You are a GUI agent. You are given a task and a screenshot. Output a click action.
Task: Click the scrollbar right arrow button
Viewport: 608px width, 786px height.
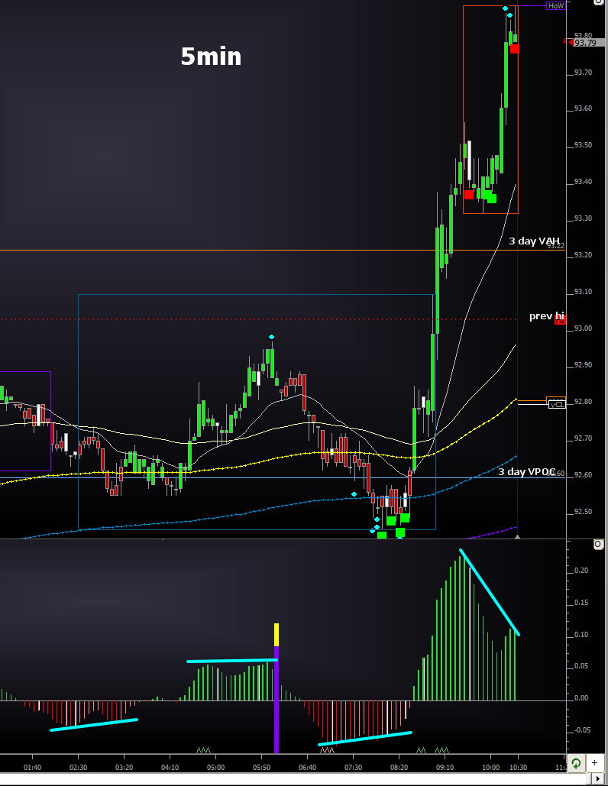pos(597,779)
